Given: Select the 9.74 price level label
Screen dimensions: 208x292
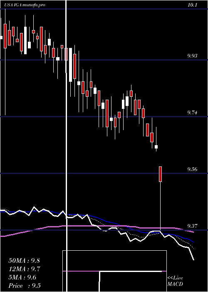Looking at the screenshot, I should tap(192, 113).
